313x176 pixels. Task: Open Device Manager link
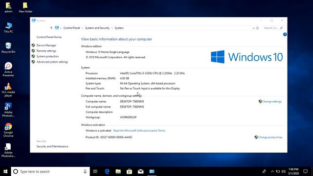[46, 45]
